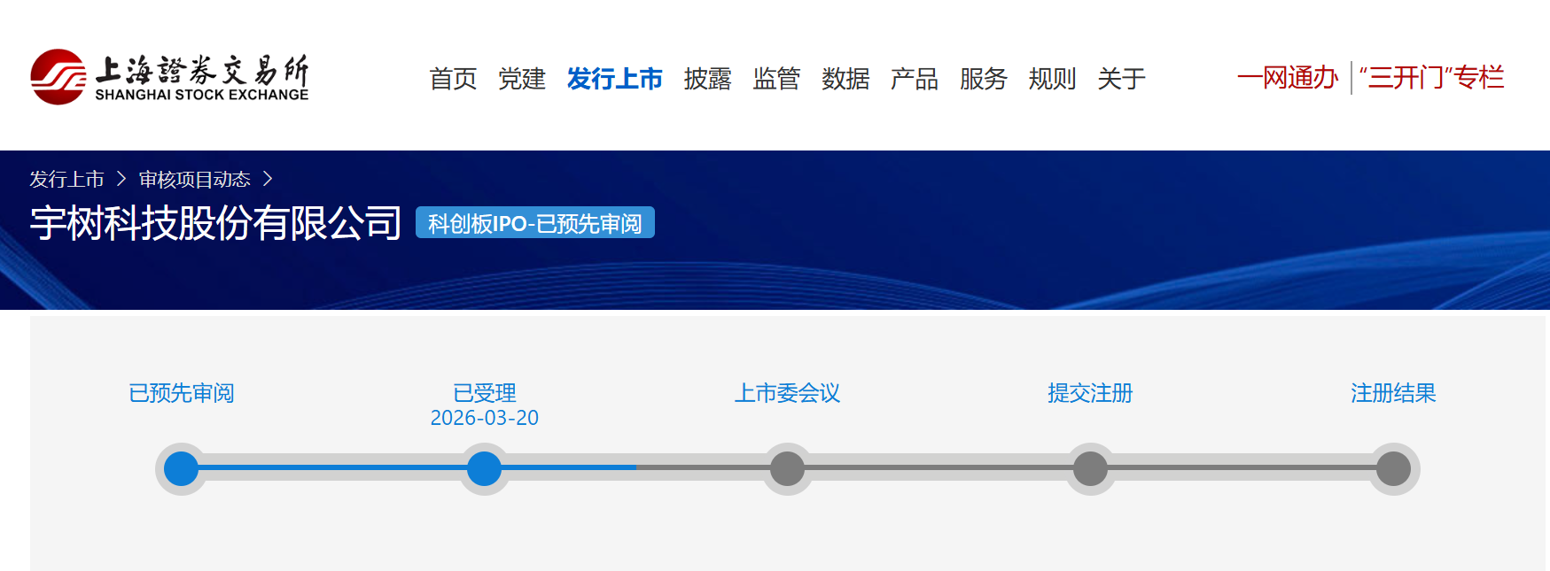
Task: Click the 注册结果 timeline end node
Action: [x=1393, y=468]
